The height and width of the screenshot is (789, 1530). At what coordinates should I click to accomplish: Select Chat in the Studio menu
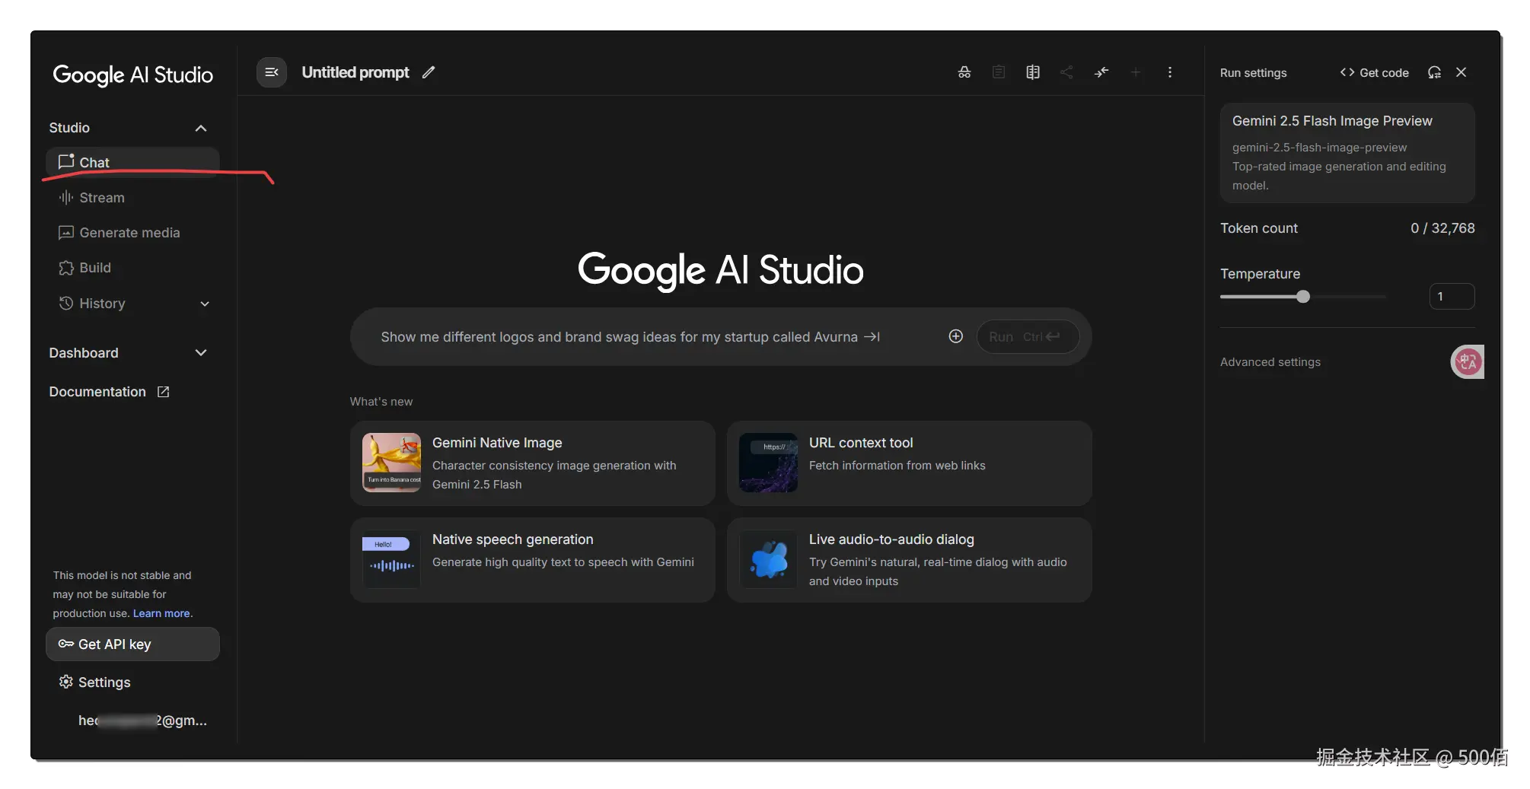point(132,162)
